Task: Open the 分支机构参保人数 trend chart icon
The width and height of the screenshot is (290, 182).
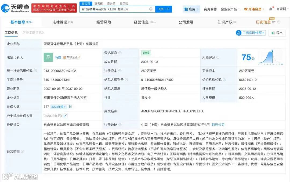Action: point(65,116)
